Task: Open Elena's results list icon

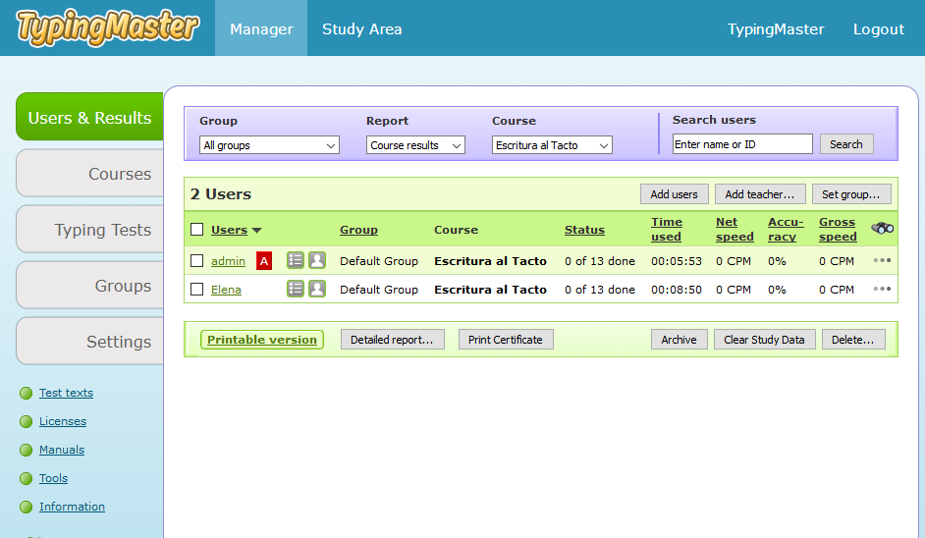Action: point(295,289)
